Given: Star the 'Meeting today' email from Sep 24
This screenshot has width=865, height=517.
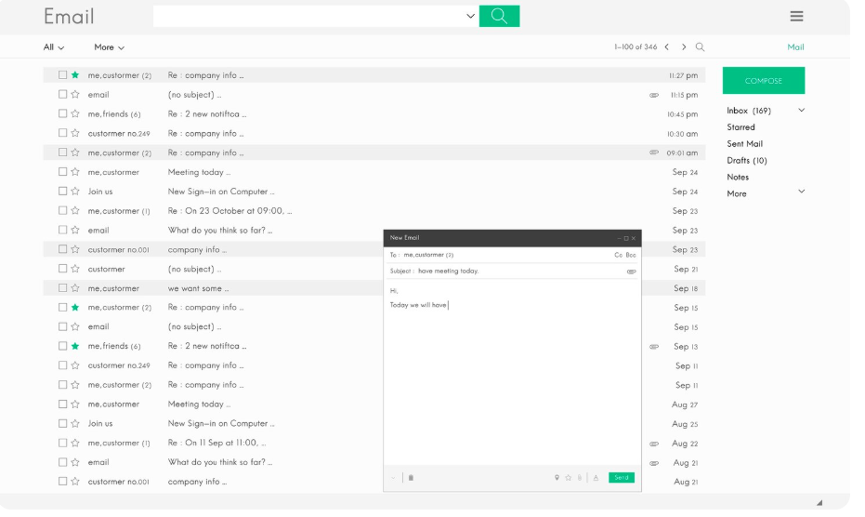Looking at the screenshot, I should (x=75, y=172).
